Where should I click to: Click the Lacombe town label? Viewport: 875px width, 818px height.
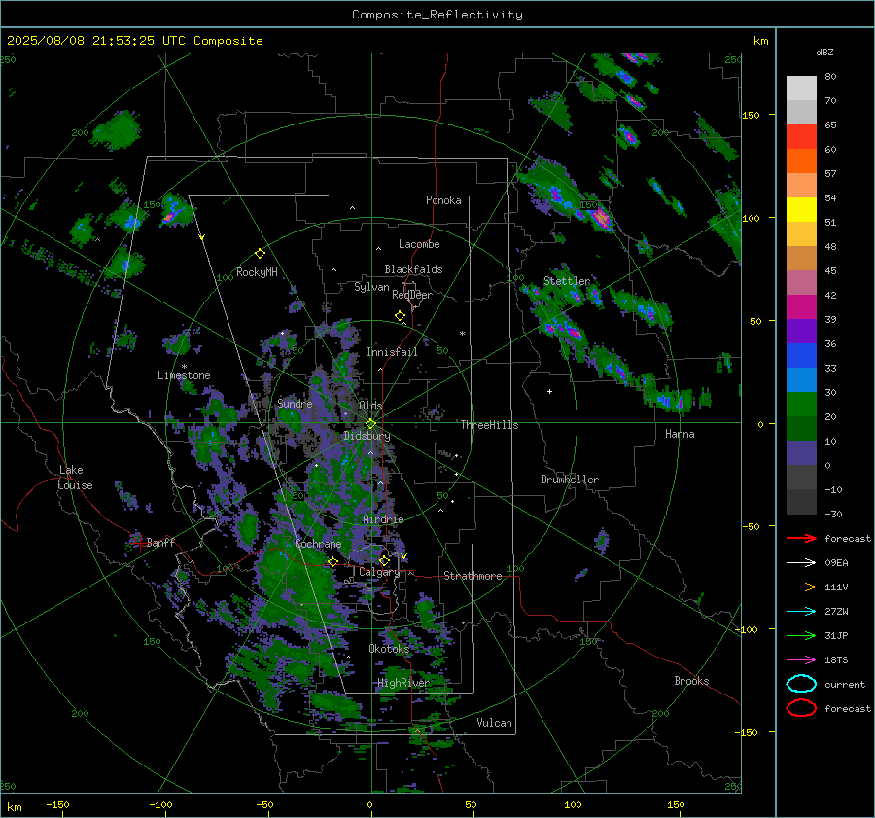(x=419, y=244)
